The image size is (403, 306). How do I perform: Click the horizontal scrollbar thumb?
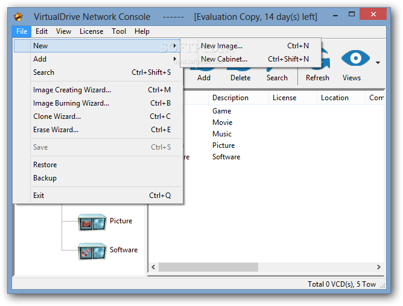click(209, 267)
